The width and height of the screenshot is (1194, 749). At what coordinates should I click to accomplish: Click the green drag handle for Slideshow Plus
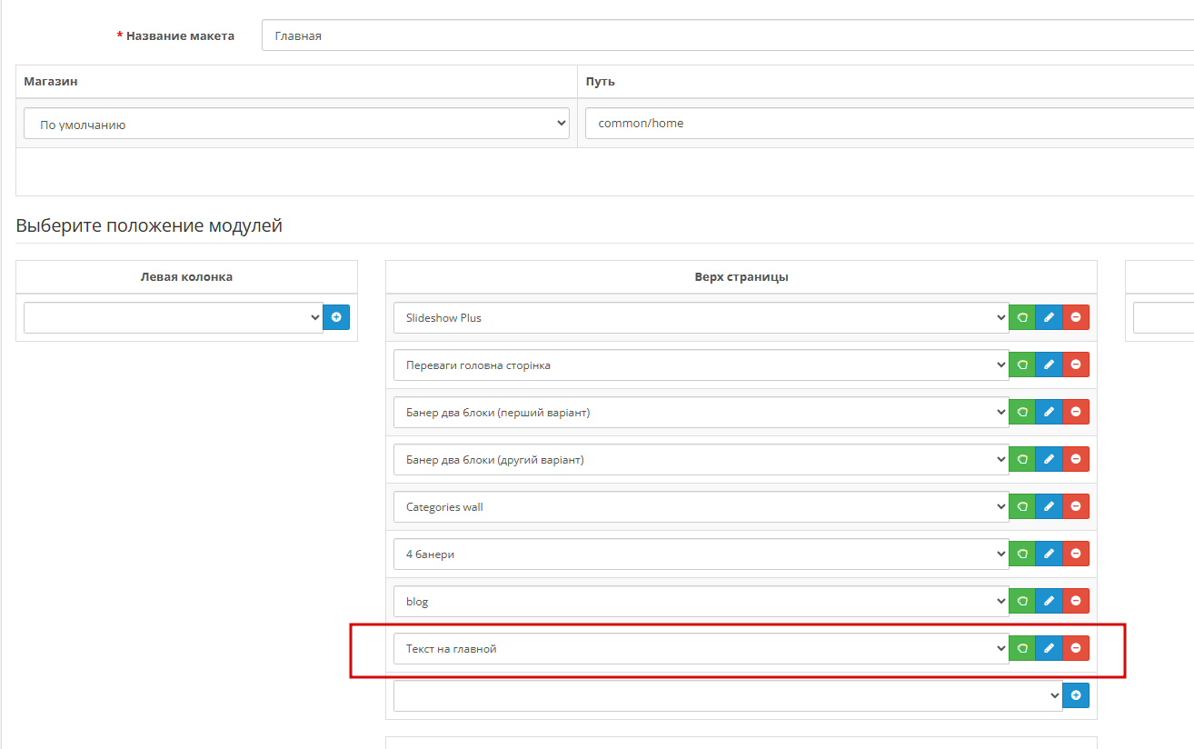[1022, 317]
